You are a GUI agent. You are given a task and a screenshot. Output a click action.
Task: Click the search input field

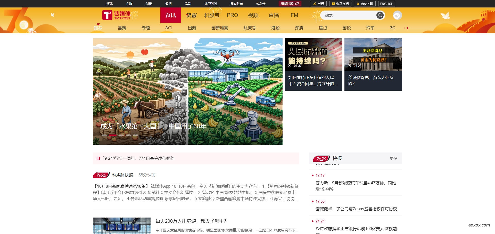(348, 15)
